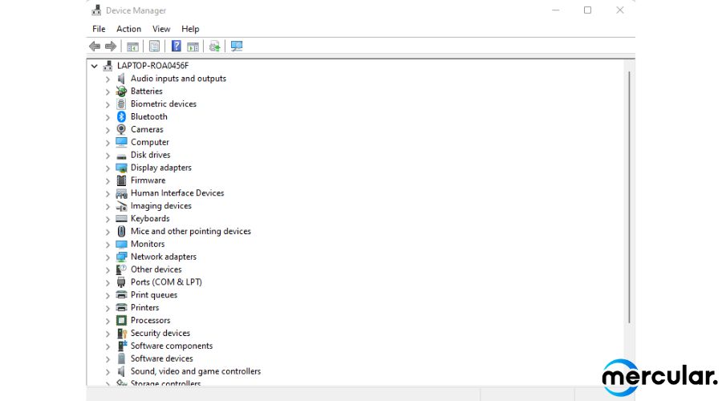Expand the Monitors category

[x=107, y=245]
